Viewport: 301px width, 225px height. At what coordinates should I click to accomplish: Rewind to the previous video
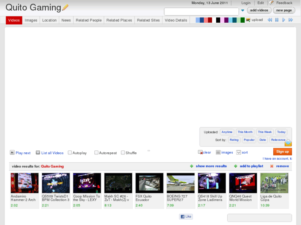(270, 20)
